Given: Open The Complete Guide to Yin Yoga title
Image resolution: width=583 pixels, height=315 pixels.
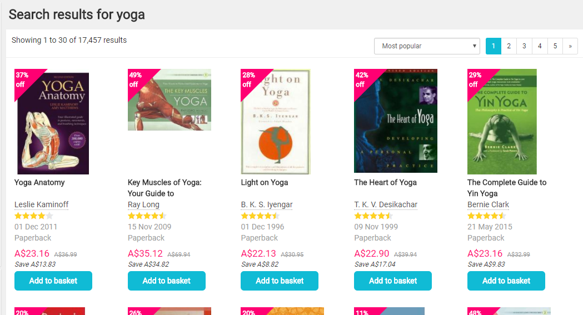Looking at the screenshot, I should tap(506, 188).
